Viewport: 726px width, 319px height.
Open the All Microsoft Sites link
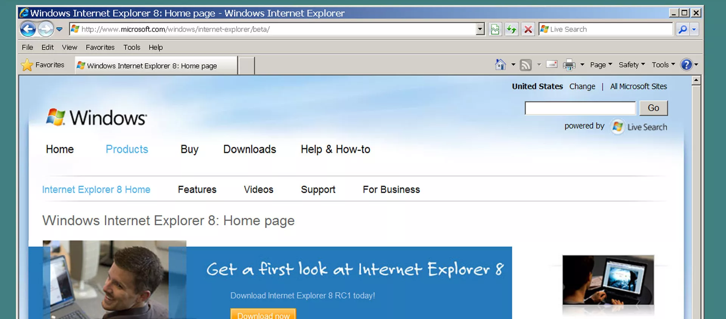click(x=638, y=87)
